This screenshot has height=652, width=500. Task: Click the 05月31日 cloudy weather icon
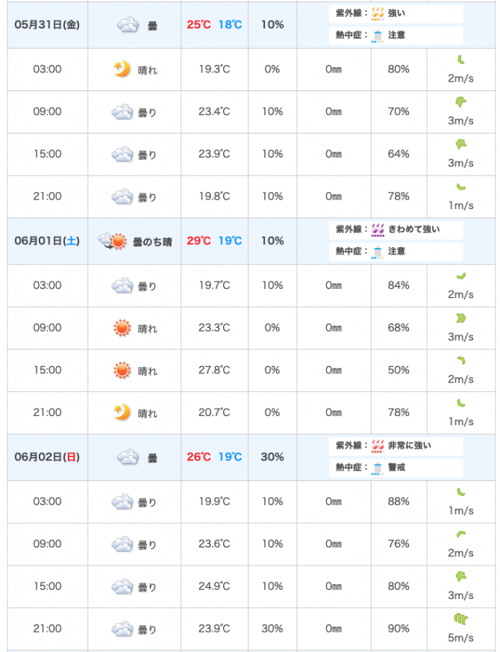coord(128,25)
